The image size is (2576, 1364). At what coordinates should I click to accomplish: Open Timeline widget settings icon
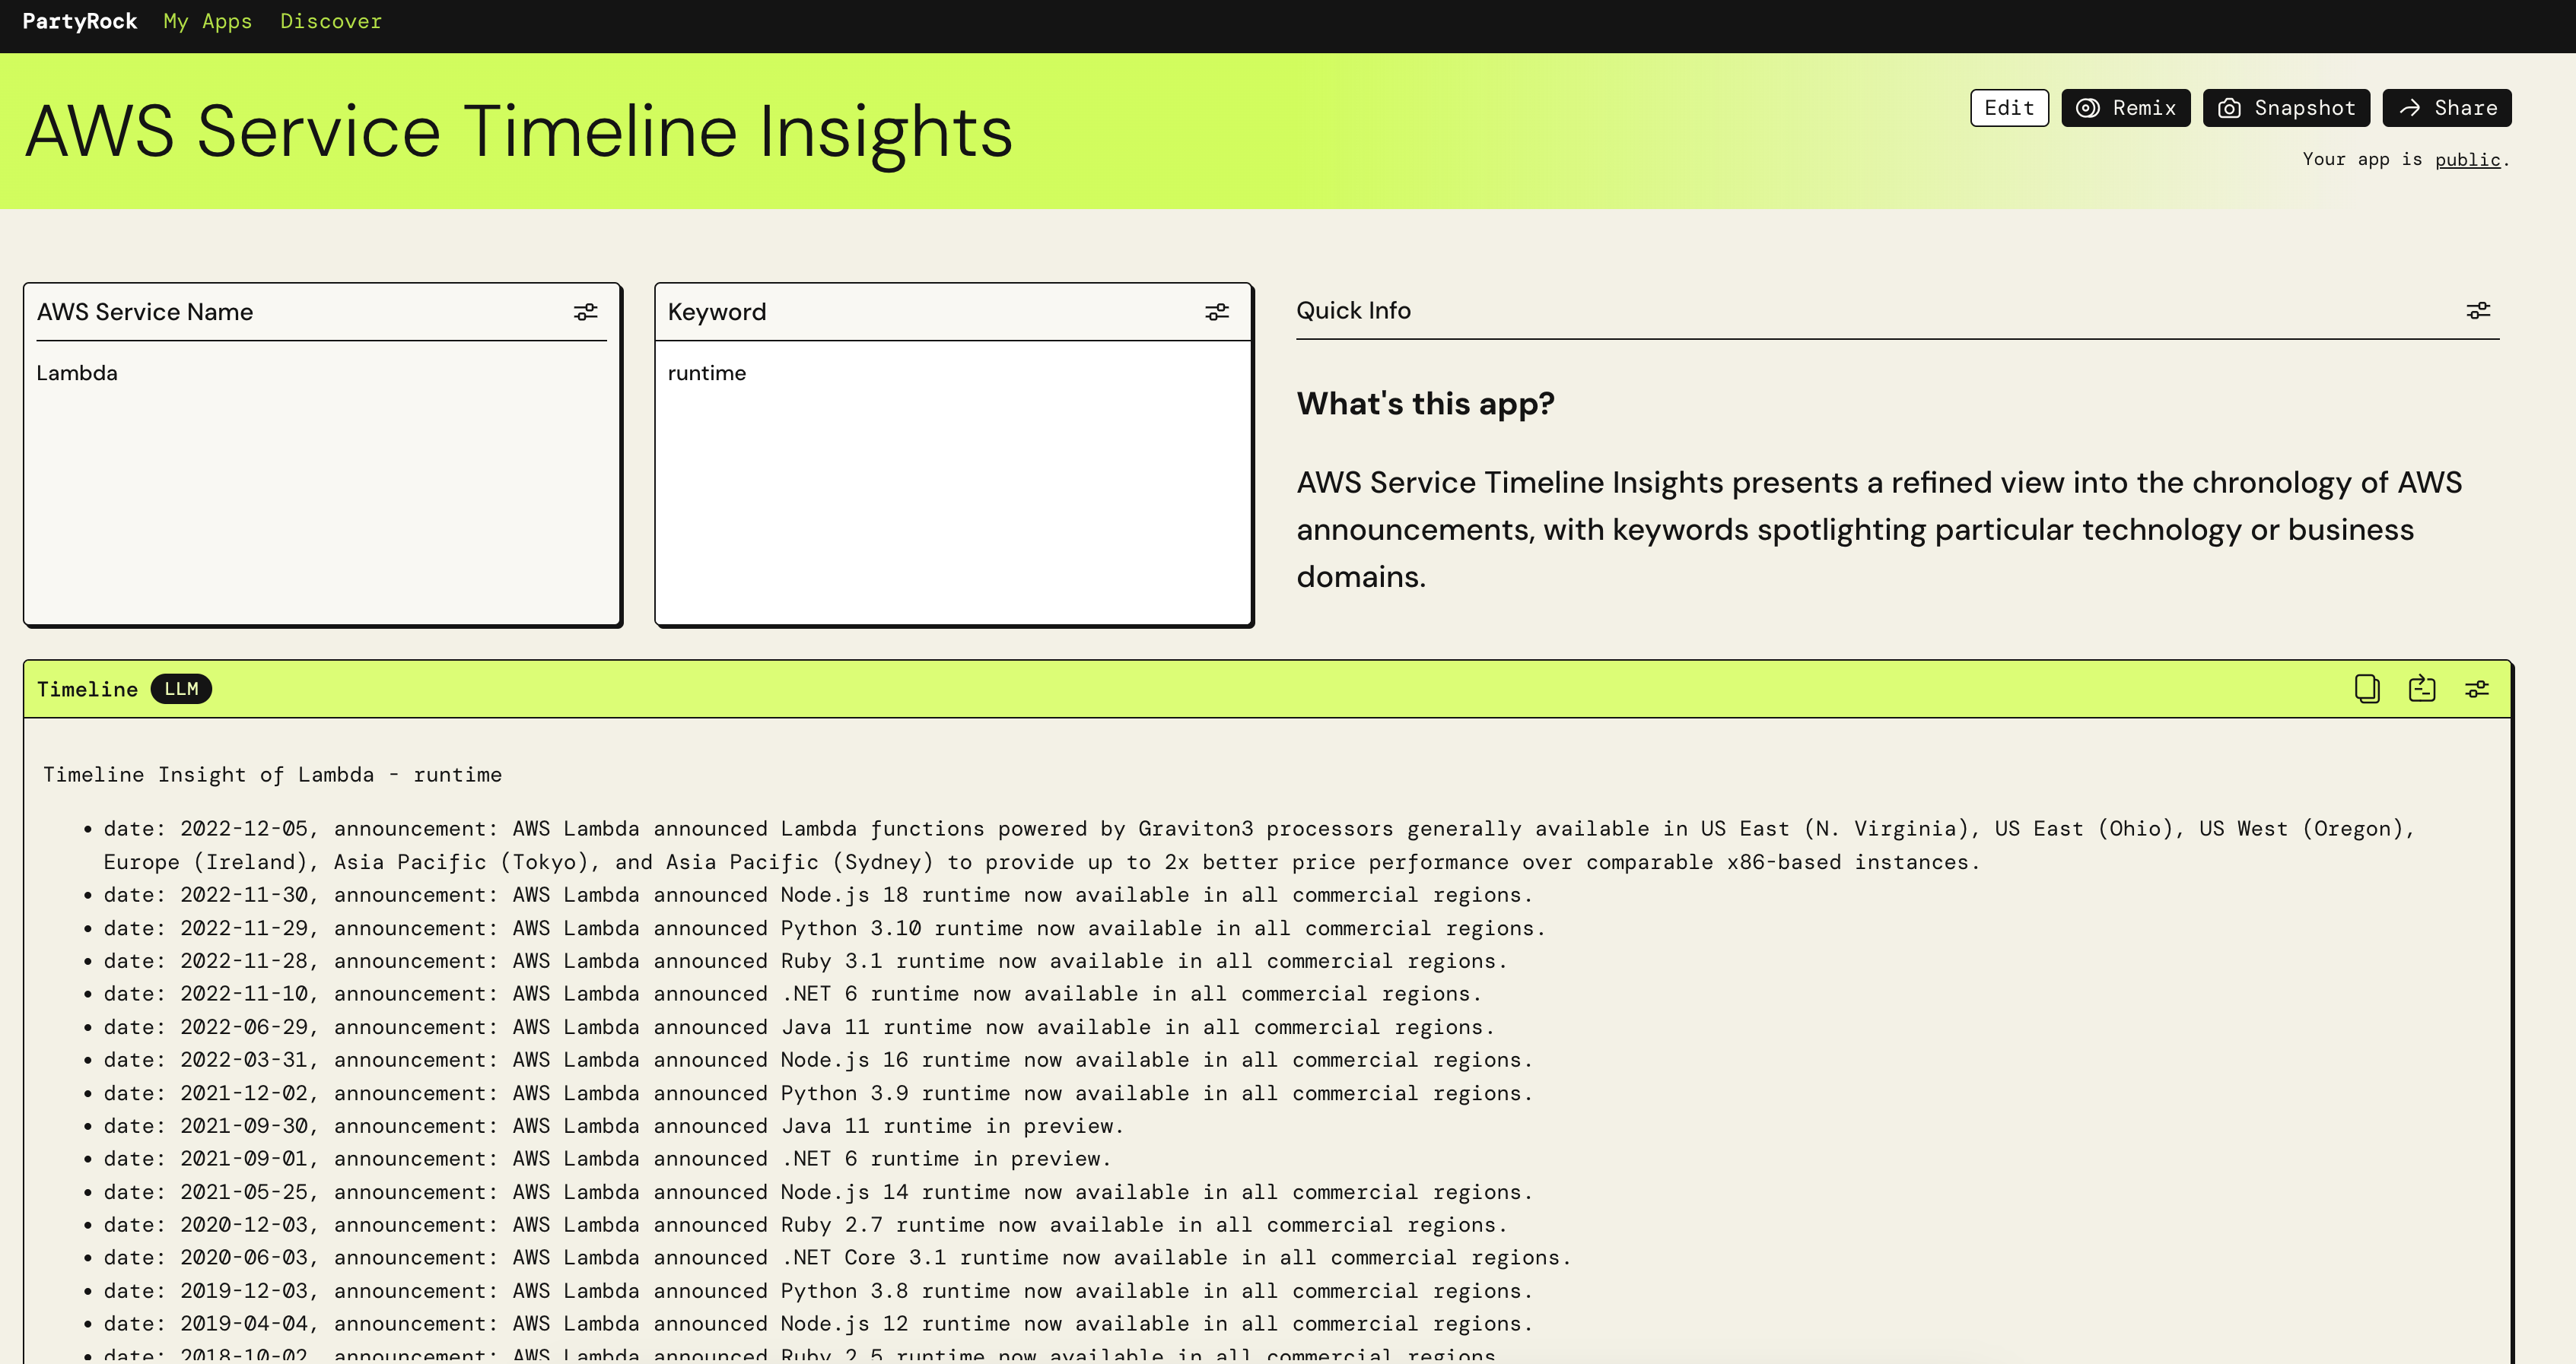click(x=2476, y=689)
